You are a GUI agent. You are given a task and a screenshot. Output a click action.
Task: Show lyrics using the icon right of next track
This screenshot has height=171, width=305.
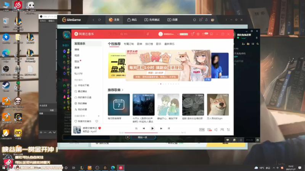point(169,128)
